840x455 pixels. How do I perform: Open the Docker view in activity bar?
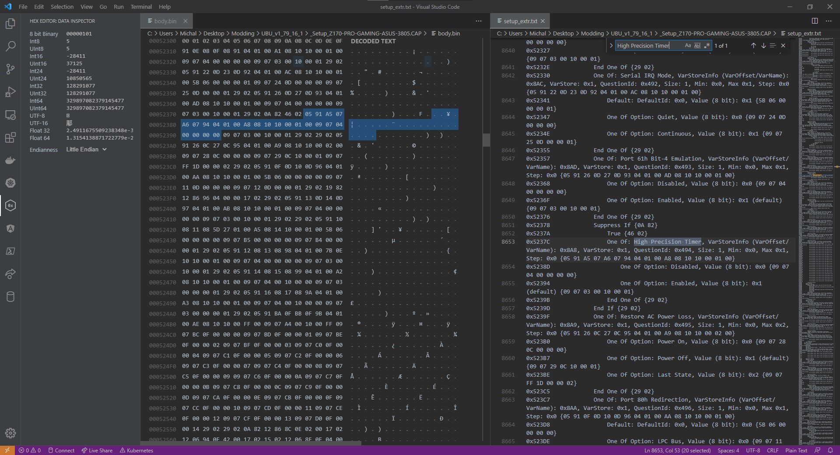(x=10, y=160)
